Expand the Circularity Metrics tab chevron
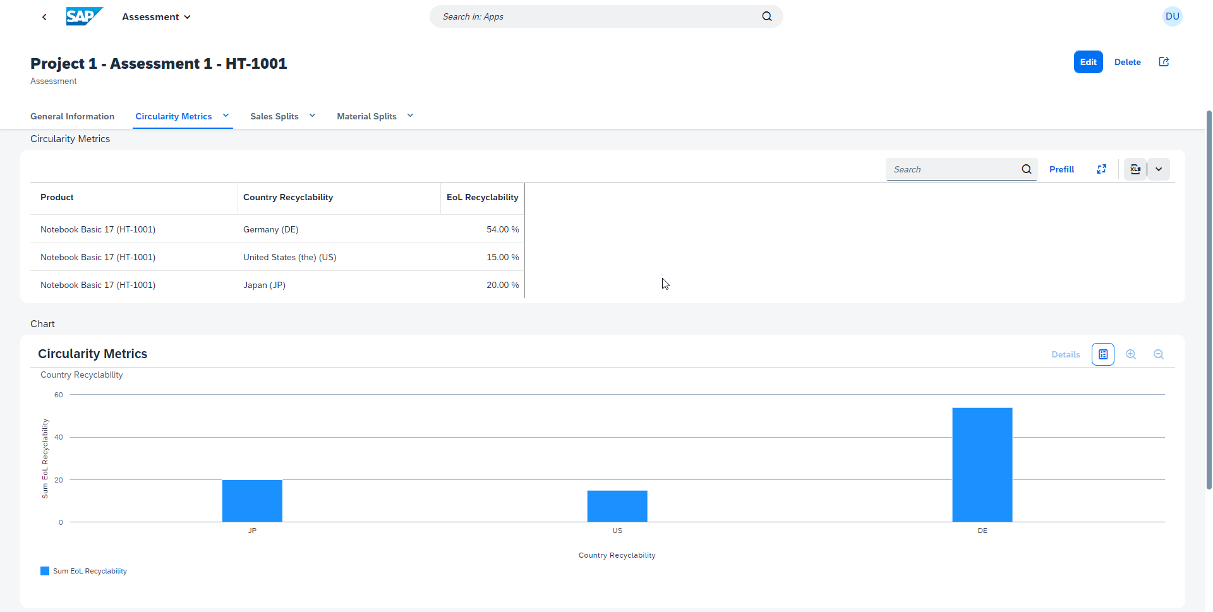1213x612 pixels. [x=226, y=116]
